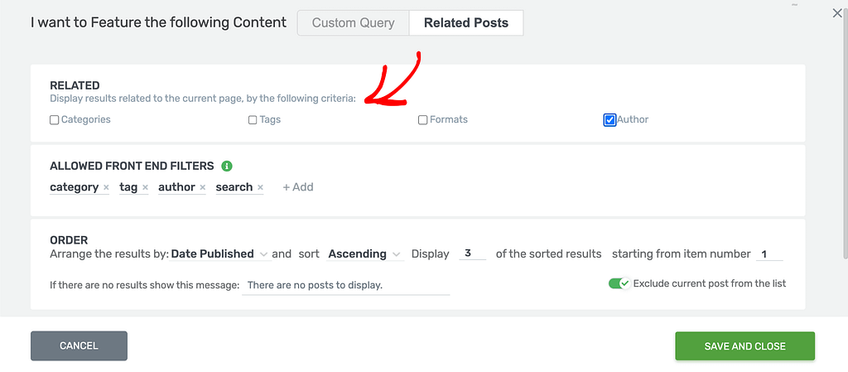This screenshot has width=848, height=372.
Task: Click Save and Close
Action: point(744,346)
